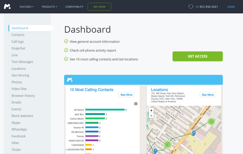The image size is (243, 154).
Task: Open Photos in the sidebar
Action: tap(17, 82)
